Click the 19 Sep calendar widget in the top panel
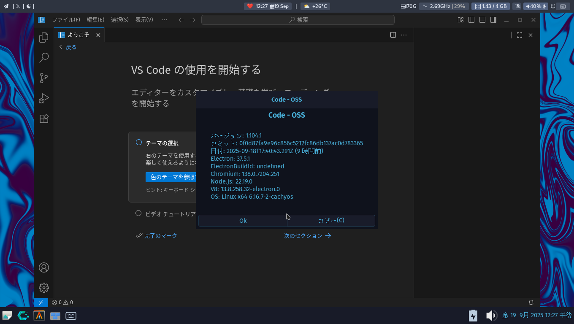The width and height of the screenshot is (574, 324). pos(279,6)
